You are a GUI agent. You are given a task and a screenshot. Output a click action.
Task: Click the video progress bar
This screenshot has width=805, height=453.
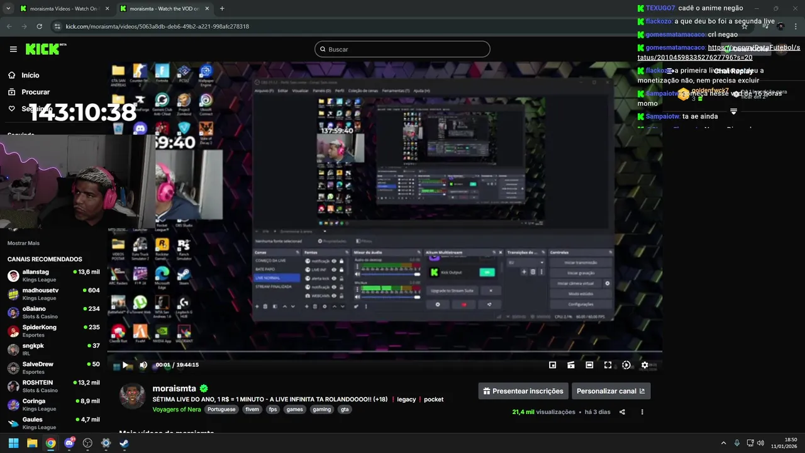384,352
